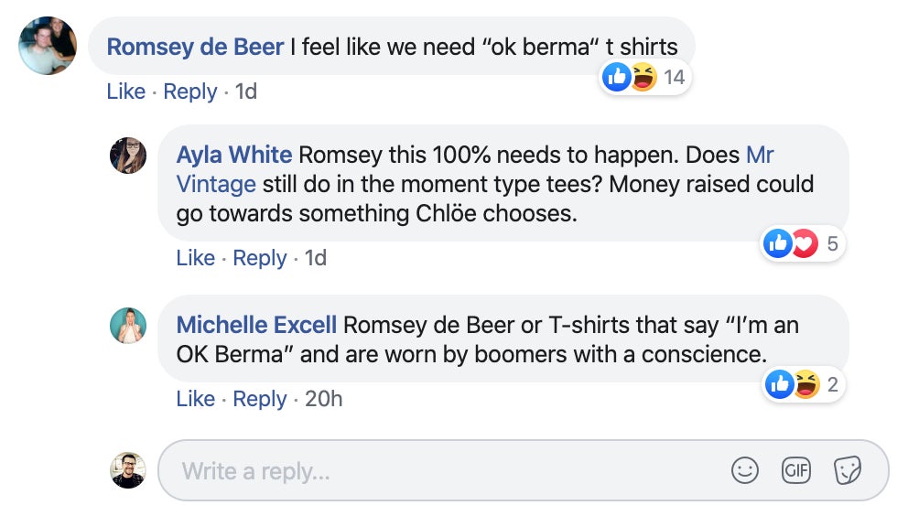908x516 pixels.
Task: Open the GIF selector in reply box
Action: (796, 471)
